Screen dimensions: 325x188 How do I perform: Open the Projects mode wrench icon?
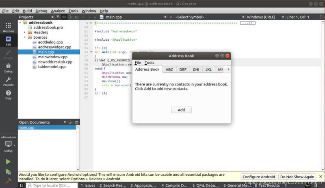tap(9, 81)
